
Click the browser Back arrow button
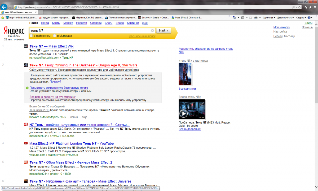pos(4,7)
